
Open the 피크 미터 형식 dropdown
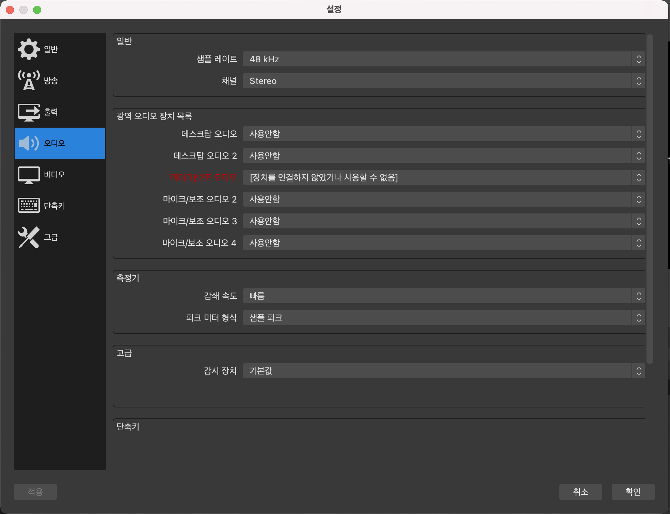click(x=444, y=318)
